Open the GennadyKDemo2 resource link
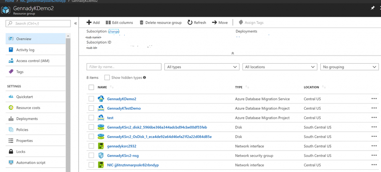381x172 pixels. 122,99
